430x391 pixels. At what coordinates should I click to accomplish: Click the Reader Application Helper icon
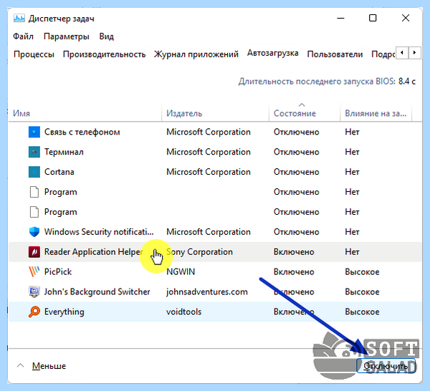(34, 252)
